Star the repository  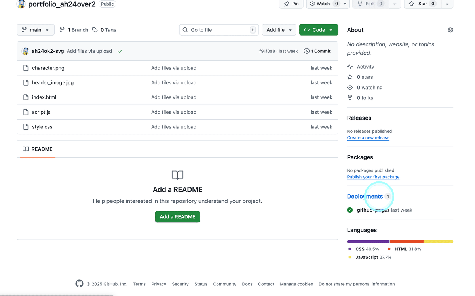click(x=422, y=4)
